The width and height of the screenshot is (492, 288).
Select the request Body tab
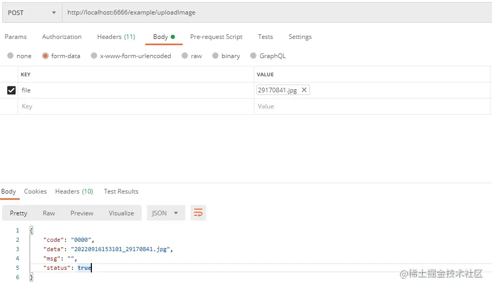pos(164,37)
